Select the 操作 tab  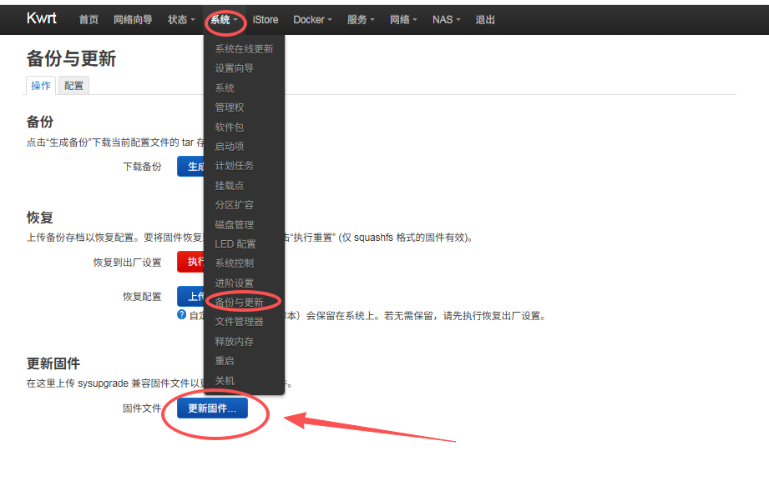[40, 84]
